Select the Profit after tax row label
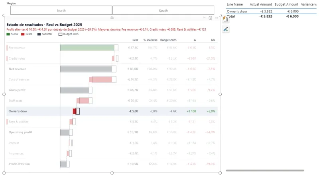 coord(19,164)
